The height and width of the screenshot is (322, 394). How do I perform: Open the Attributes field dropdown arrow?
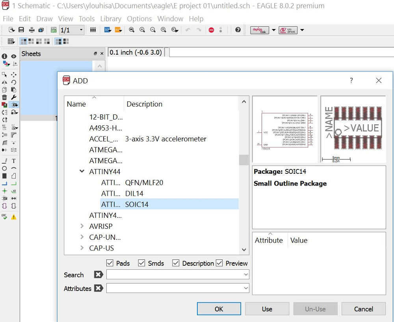pyautogui.click(x=246, y=288)
